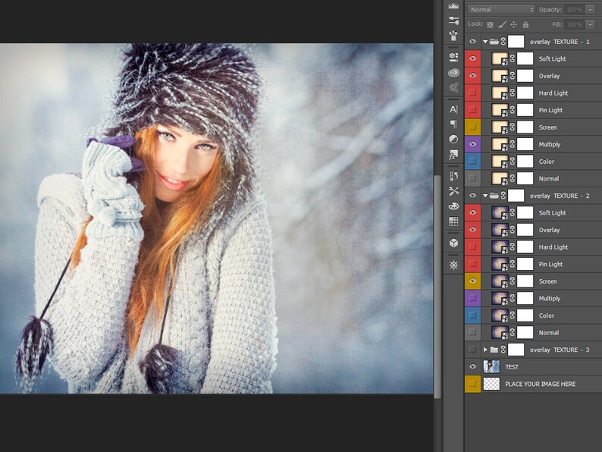The image size is (602, 452).
Task: Open the Actions panel icon with crossed tools
Action: [453, 191]
